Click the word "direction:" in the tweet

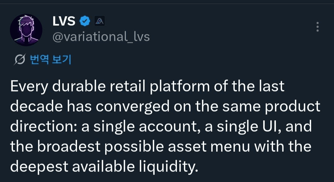tap(43, 127)
